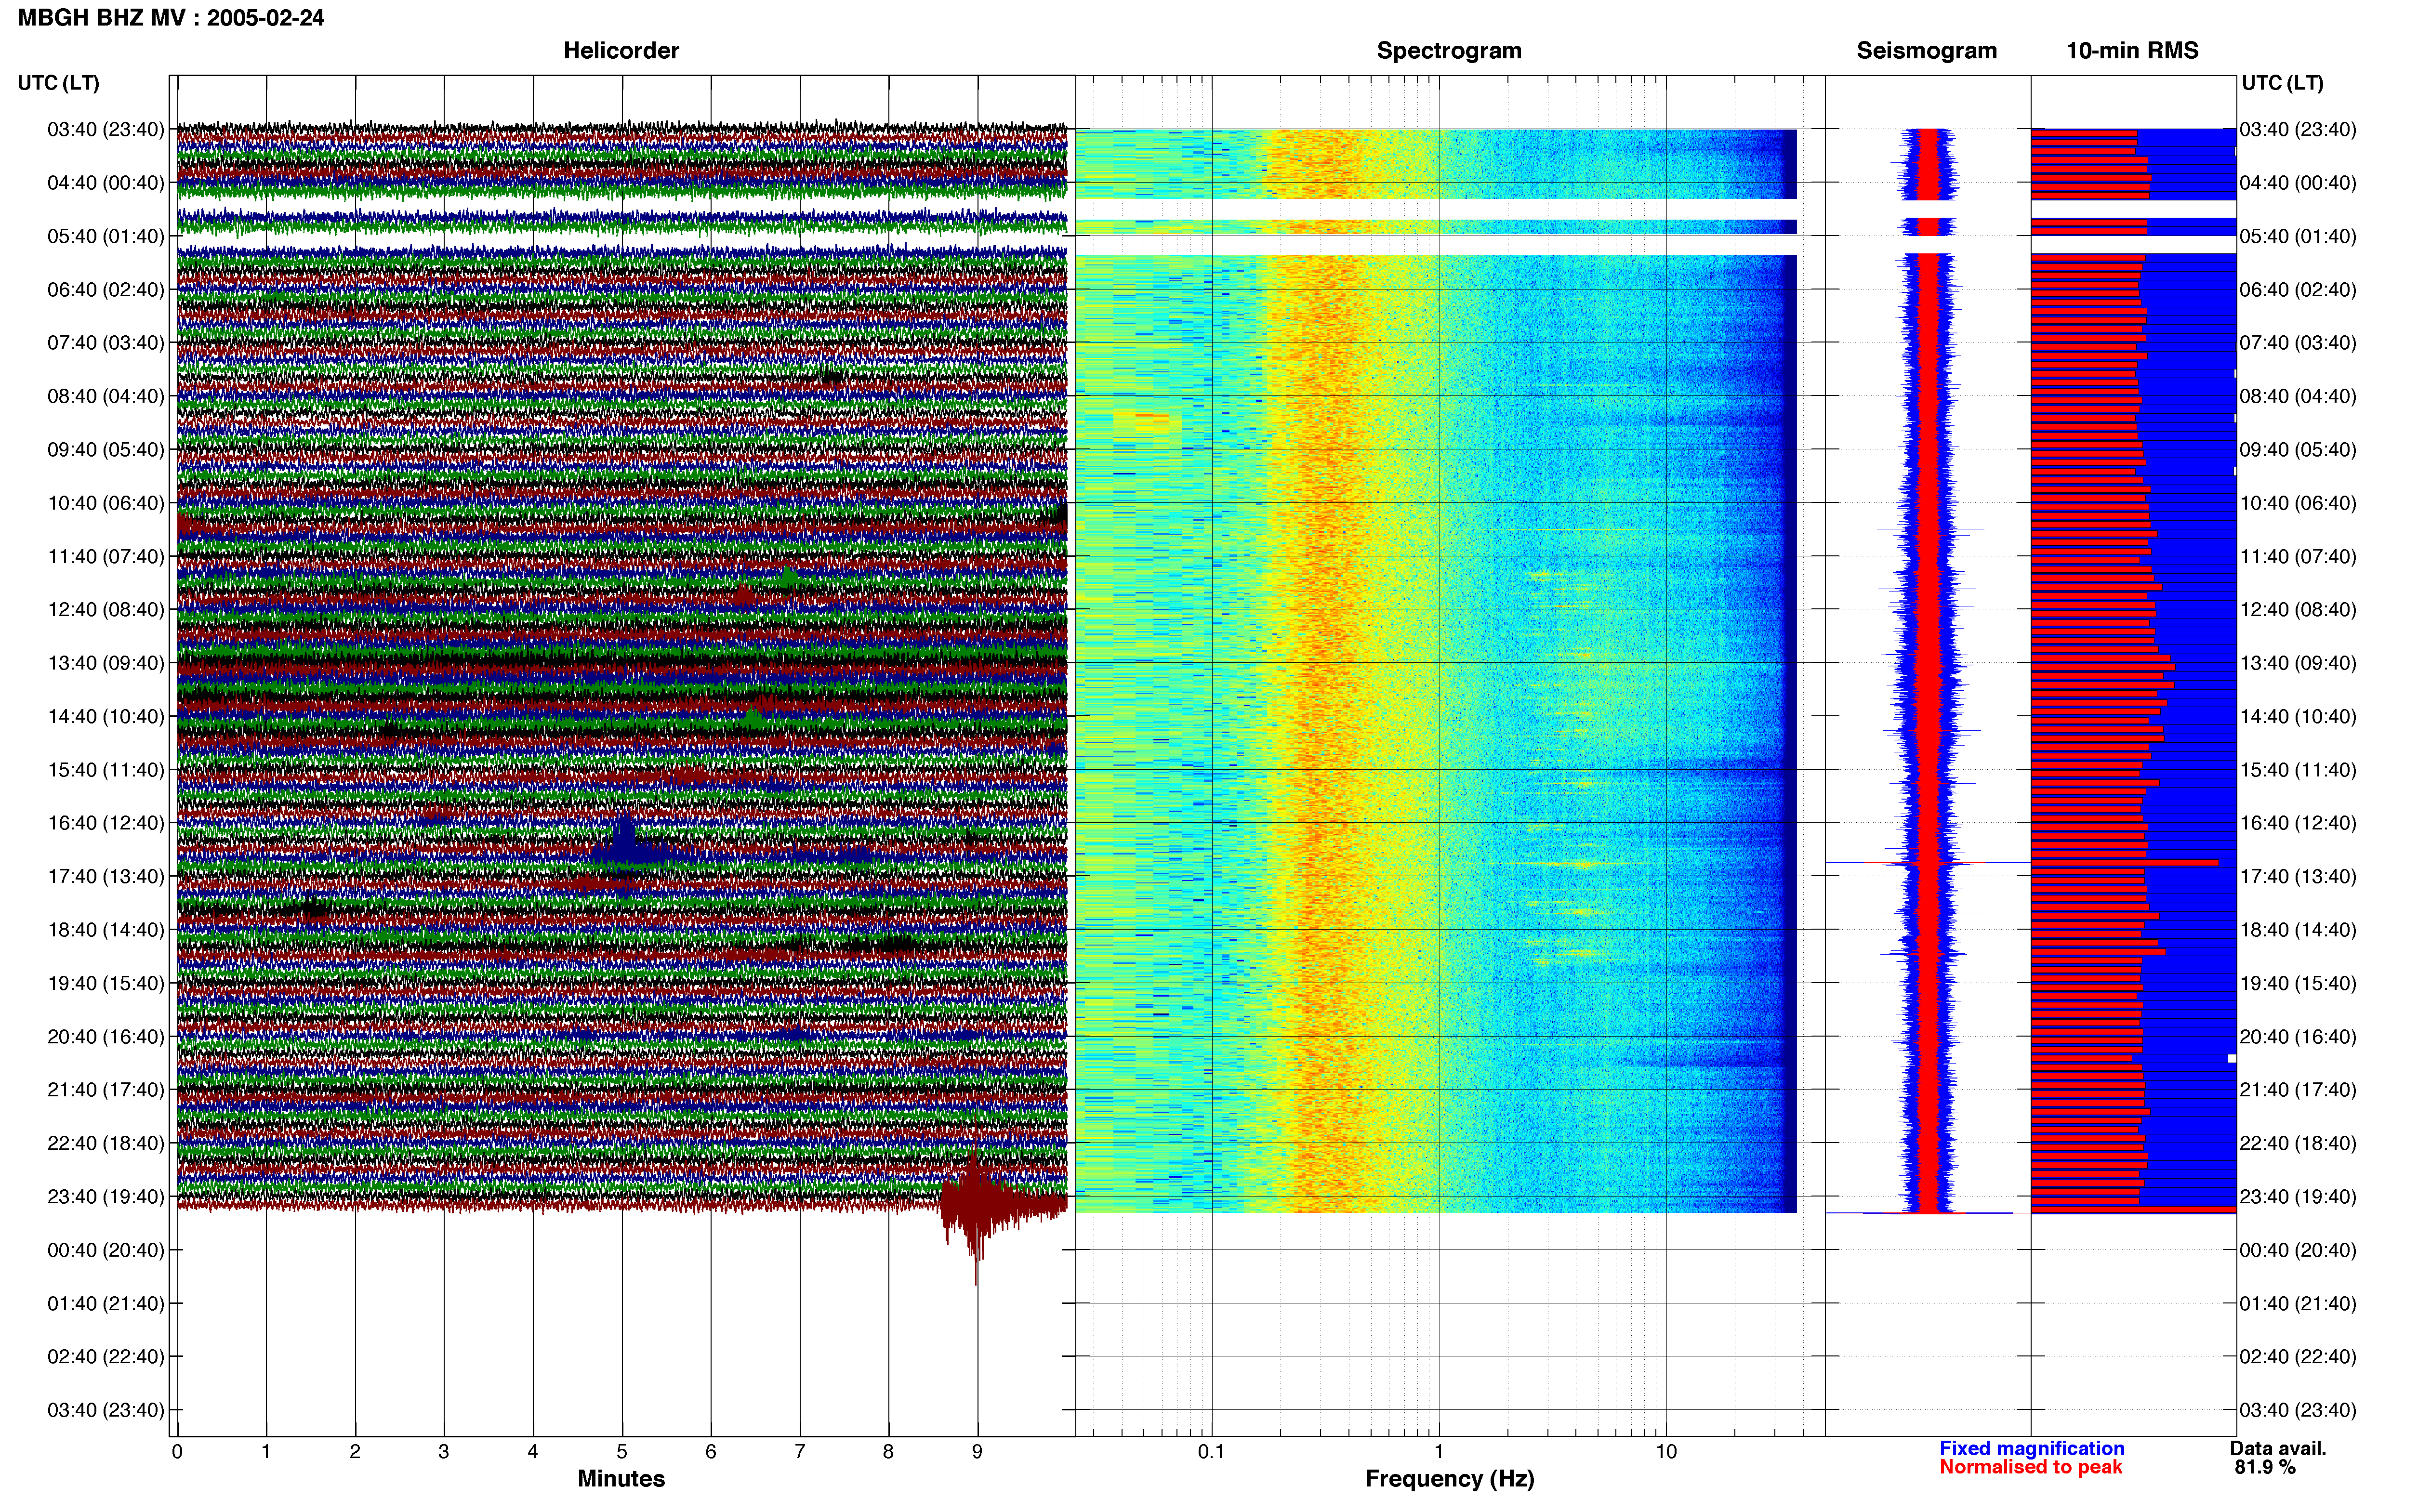The height and width of the screenshot is (1512, 2418).
Task: Click the helicorder time label 10:40 (06:40)
Action: pyautogui.click(x=105, y=503)
